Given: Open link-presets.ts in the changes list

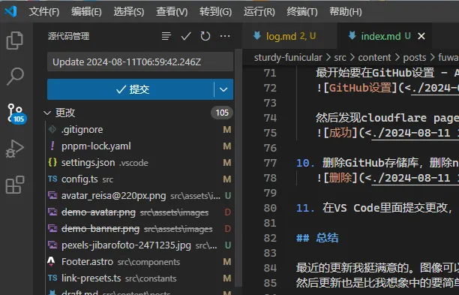Looking at the screenshot, I should point(139,278).
